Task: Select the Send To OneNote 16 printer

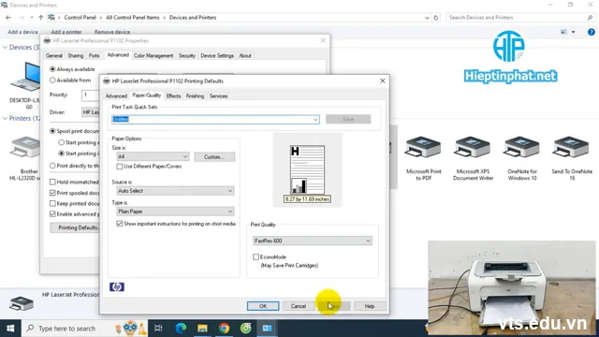Action: 571,148
